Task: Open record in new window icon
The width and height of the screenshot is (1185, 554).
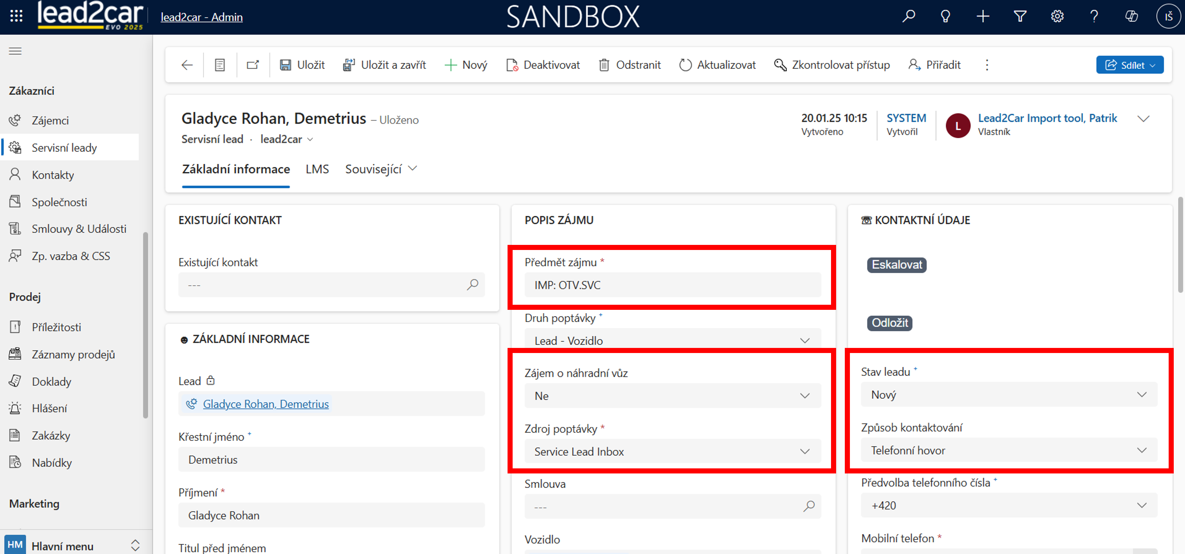Action: [x=253, y=65]
